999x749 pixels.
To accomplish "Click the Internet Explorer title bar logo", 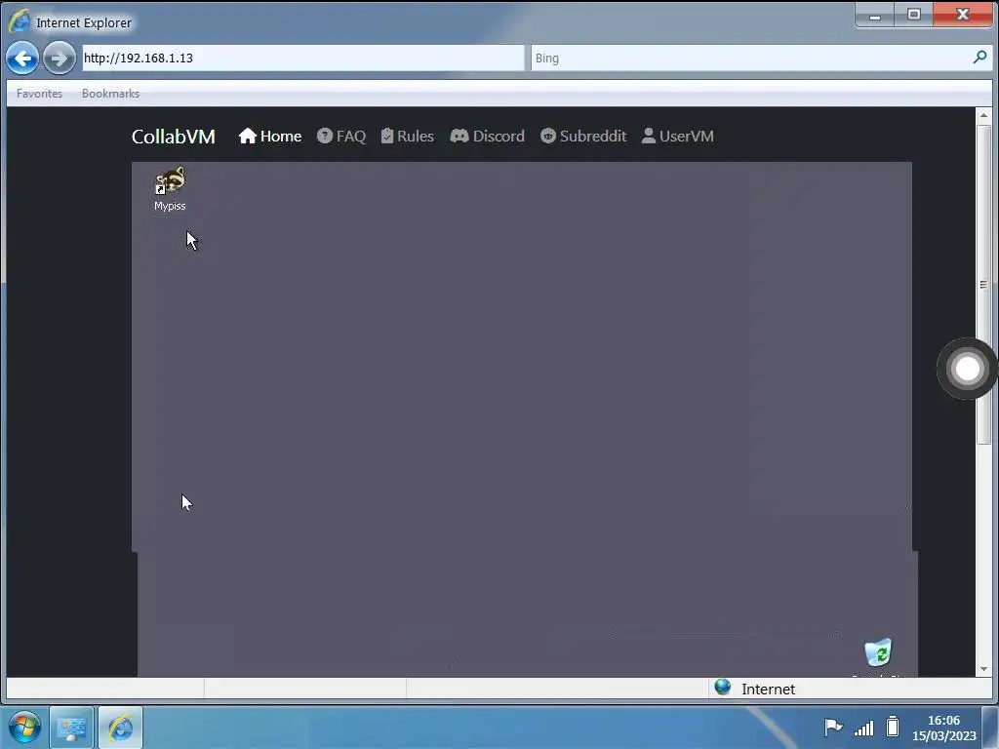I will pyautogui.click(x=19, y=21).
